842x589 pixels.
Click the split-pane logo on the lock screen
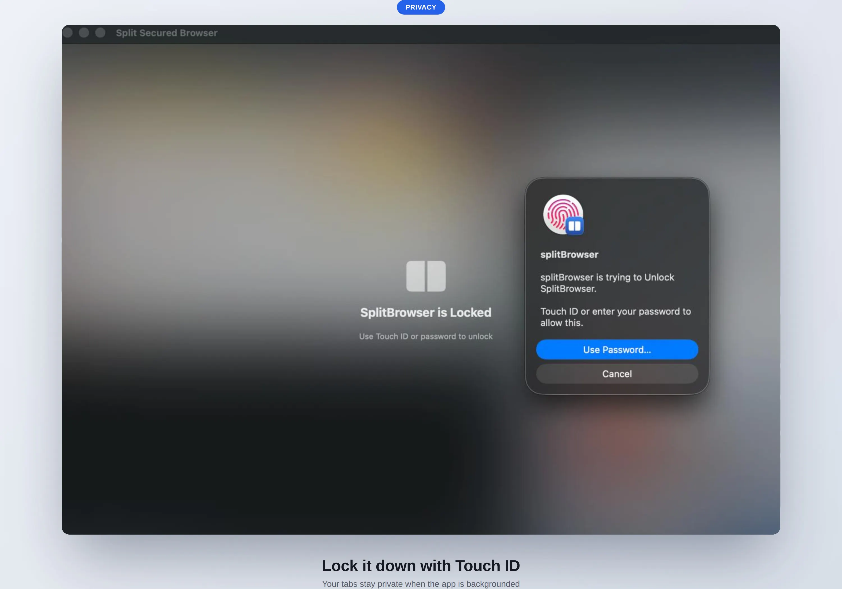426,276
